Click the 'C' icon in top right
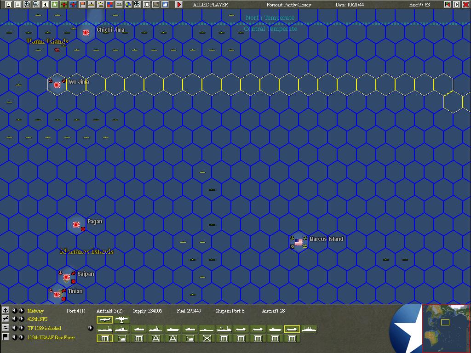Image resolution: width=471 pixels, height=353 pixels. pos(457,5)
